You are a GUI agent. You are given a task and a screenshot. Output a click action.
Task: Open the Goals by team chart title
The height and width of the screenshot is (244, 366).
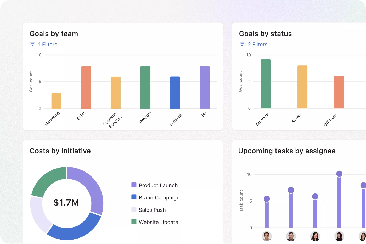tap(54, 34)
